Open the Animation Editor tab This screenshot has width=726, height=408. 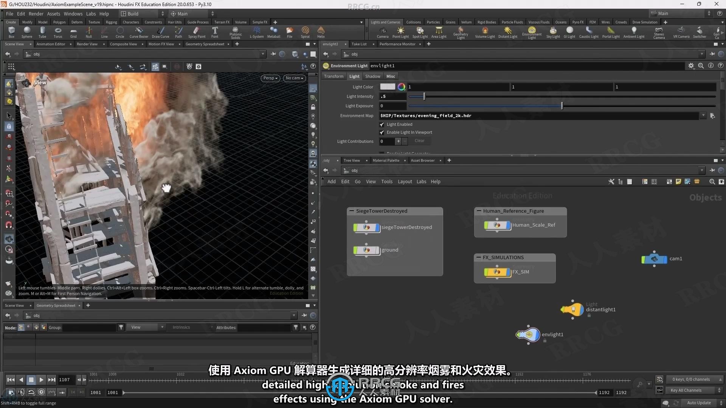click(x=51, y=44)
